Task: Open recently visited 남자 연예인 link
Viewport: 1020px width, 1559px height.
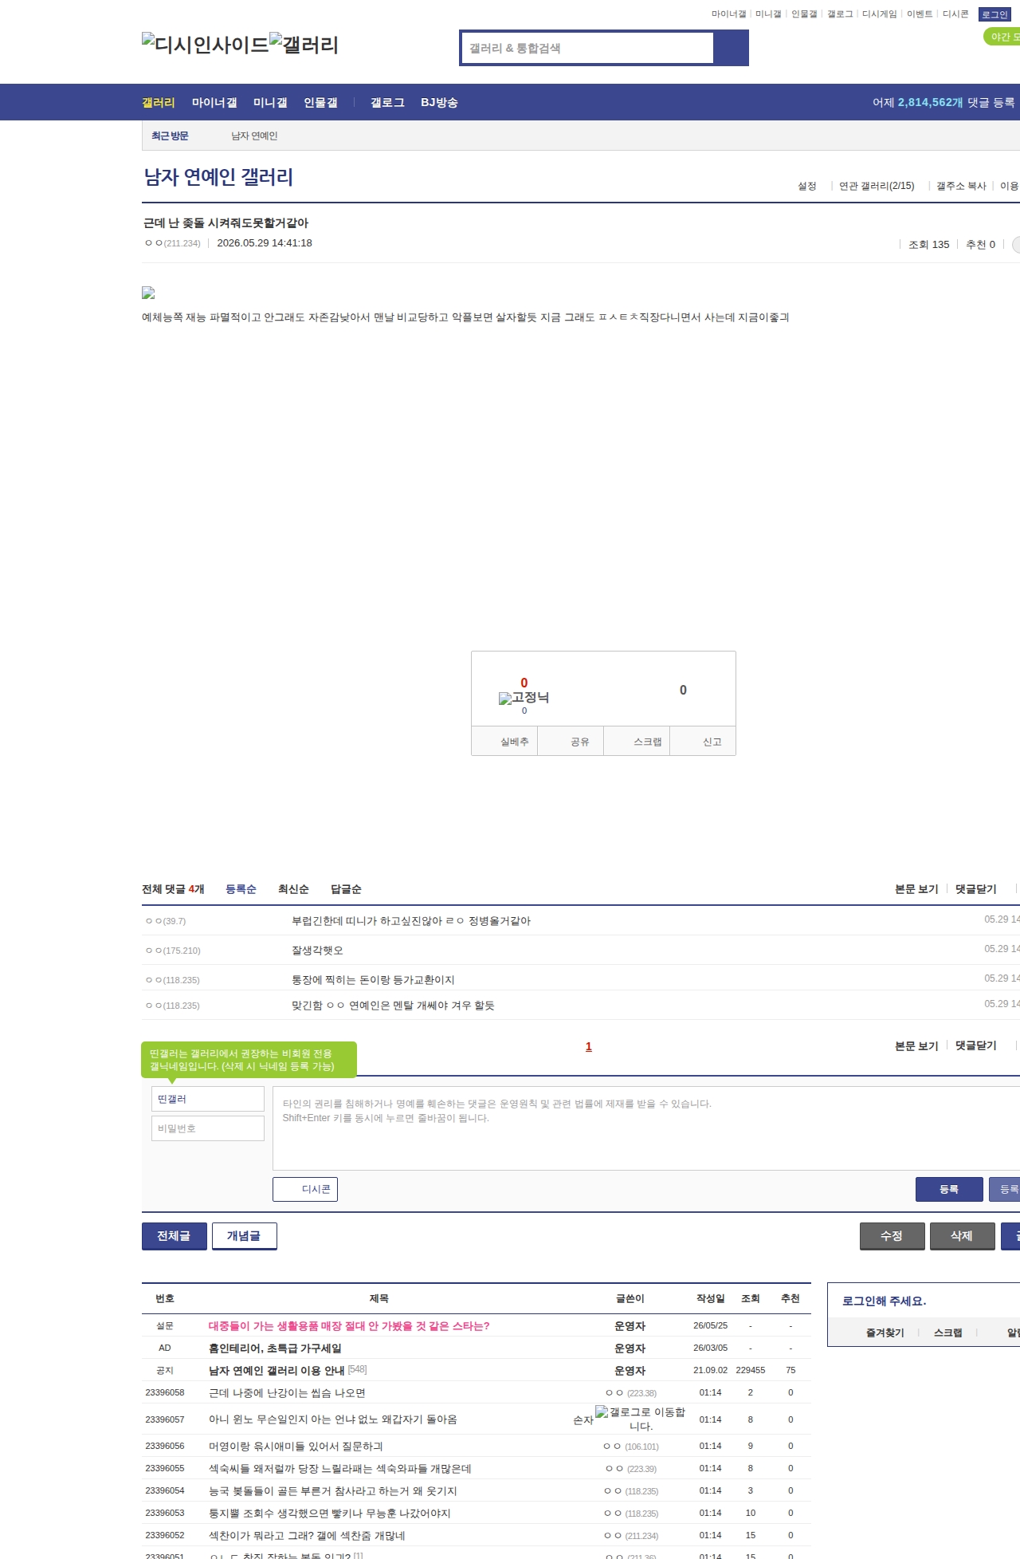Action: pos(254,136)
